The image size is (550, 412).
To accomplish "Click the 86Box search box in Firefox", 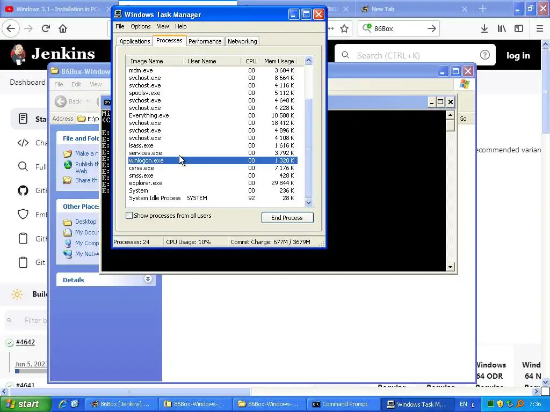I will coord(399,28).
